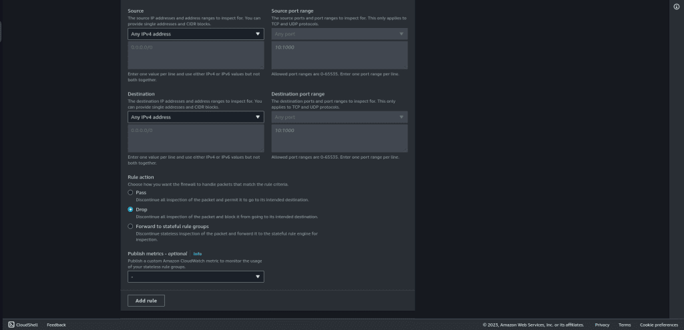The image size is (684, 330).
Task: Click the 2023 Amazon Web Services copyright text
Action: coord(533,325)
